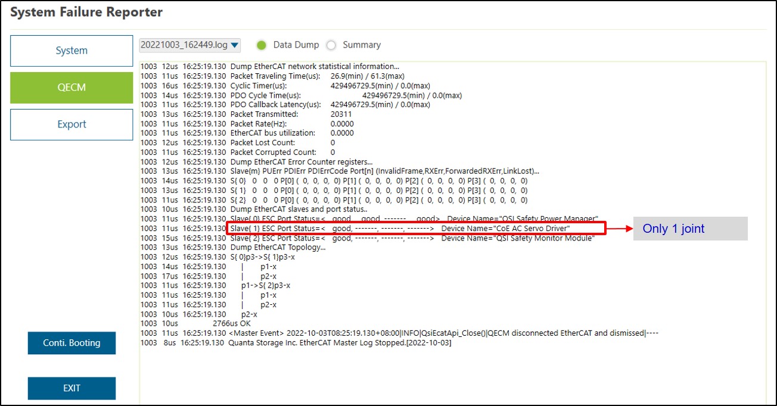Click the Summary label text

point(361,45)
